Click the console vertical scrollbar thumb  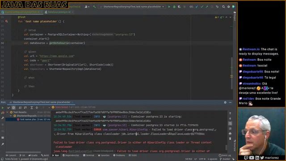tap(227, 148)
